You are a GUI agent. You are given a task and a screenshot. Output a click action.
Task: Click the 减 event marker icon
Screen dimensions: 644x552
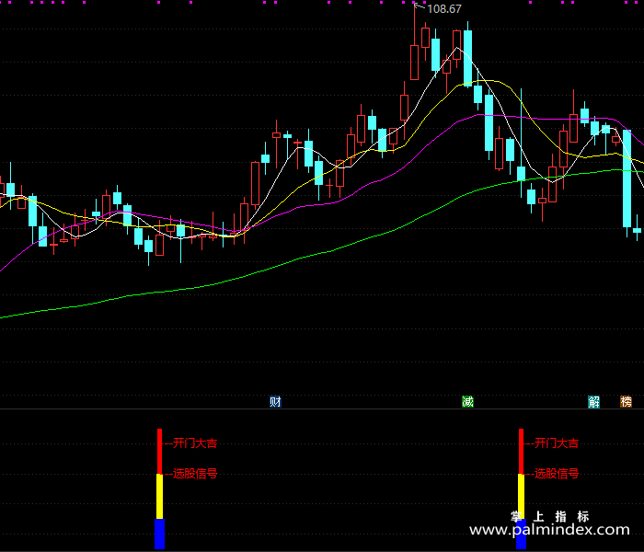467,401
